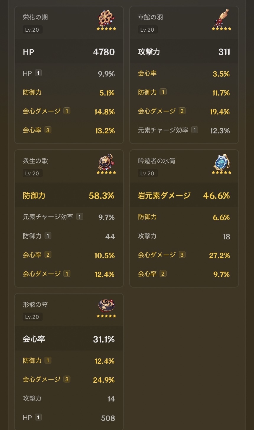Click the HP 4780 main stat row
Image resolution: width=254 pixels, height=430 pixels.
(x=69, y=52)
